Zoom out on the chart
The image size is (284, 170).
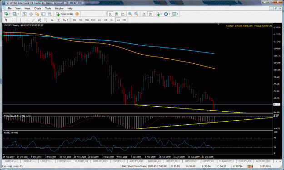[136, 14]
